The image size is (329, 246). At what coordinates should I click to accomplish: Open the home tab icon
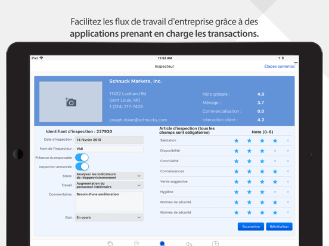tap(110, 243)
